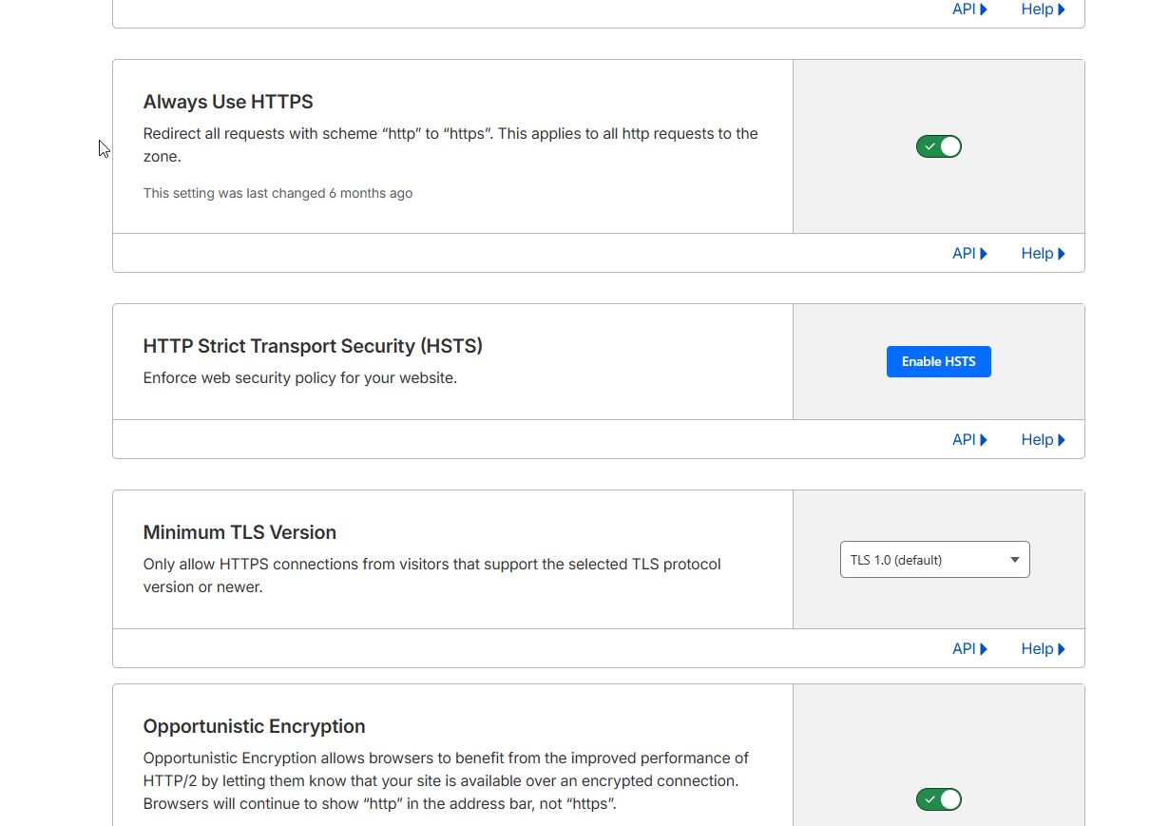The image size is (1169, 826).
Task: Expand Help arrow in the HSTS card
Action: [1061, 440]
